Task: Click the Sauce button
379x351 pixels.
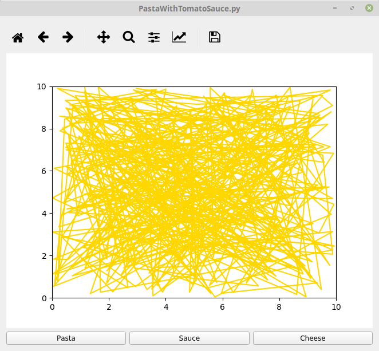Action: tap(189, 338)
